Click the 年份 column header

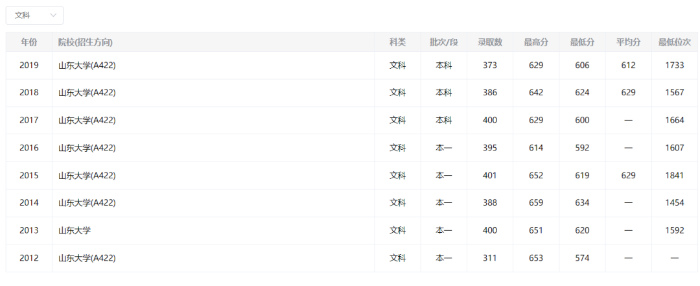(29, 42)
